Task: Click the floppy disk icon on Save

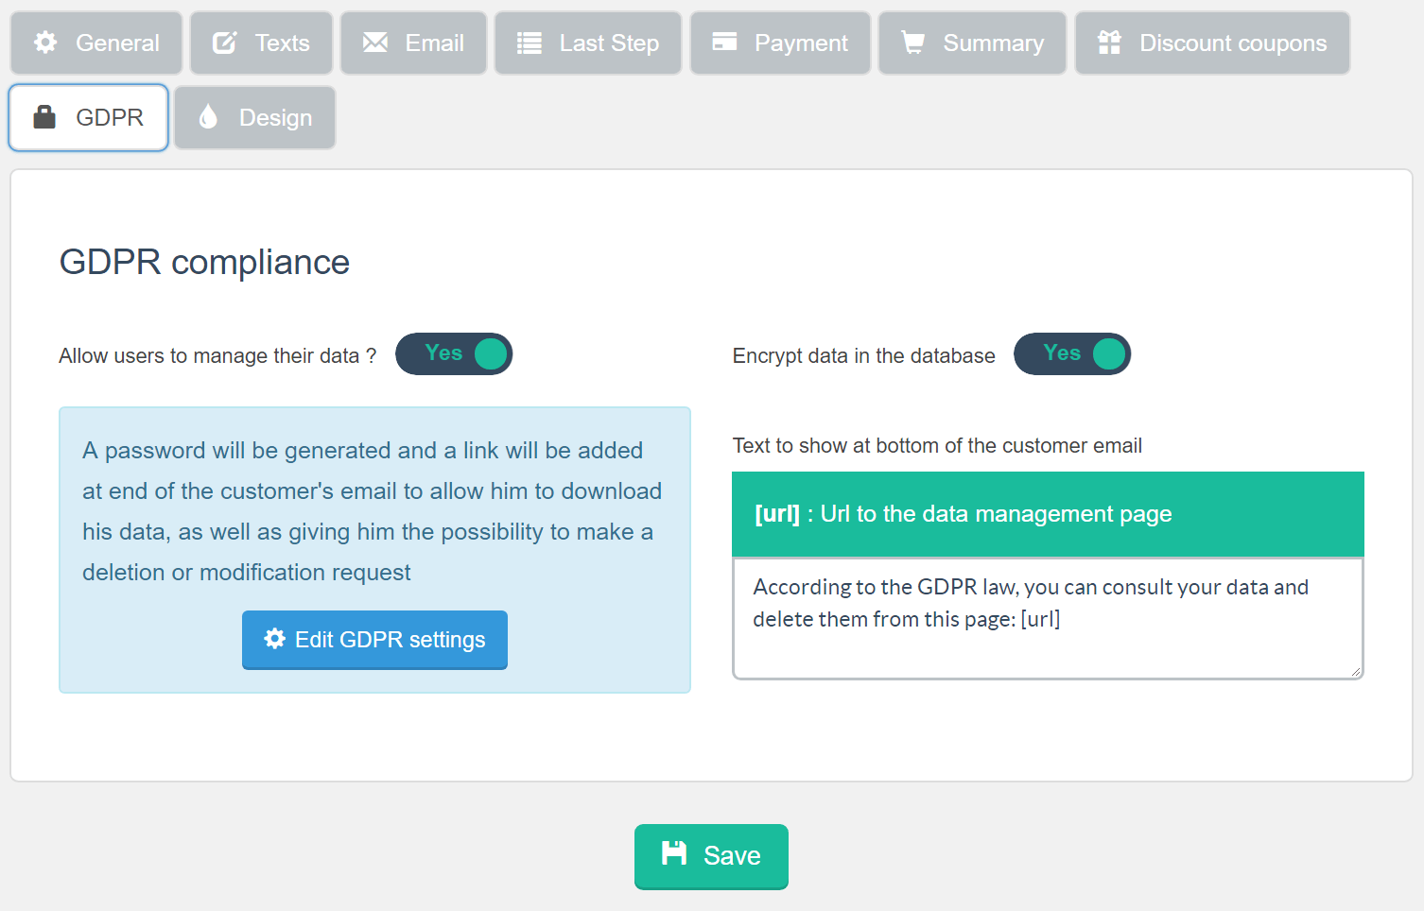Action: [675, 855]
